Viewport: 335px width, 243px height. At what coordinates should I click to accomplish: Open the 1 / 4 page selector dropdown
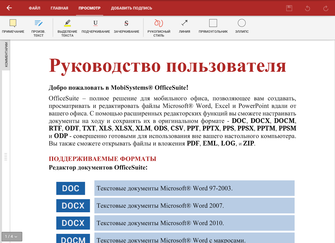tap(12, 237)
